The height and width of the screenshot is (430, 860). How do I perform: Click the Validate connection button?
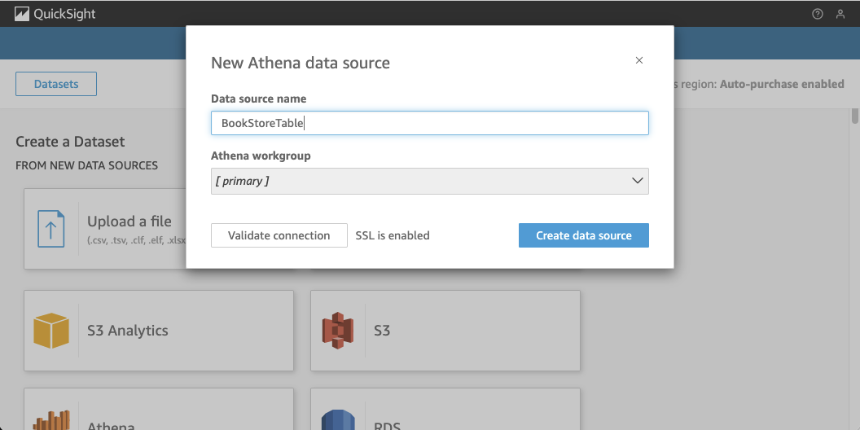pyautogui.click(x=279, y=235)
